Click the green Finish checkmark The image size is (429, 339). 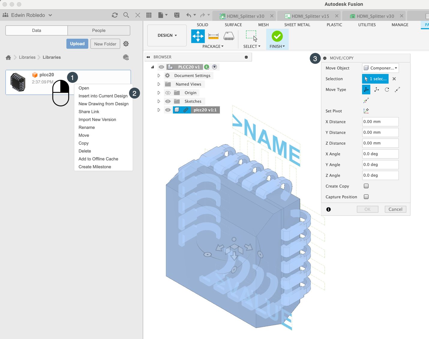277,37
